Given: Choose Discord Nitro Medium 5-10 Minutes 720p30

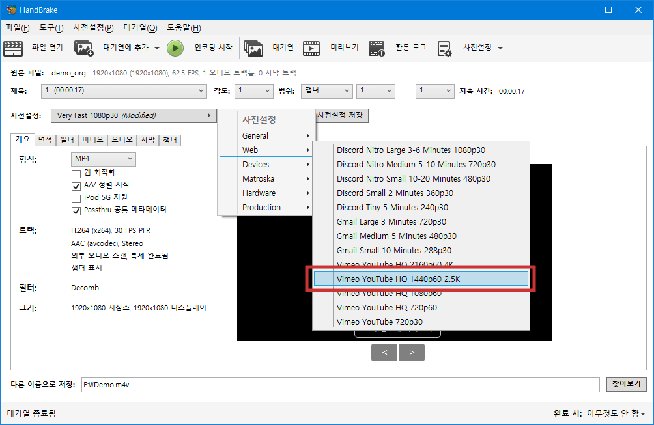Looking at the screenshot, I should point(421,165).
